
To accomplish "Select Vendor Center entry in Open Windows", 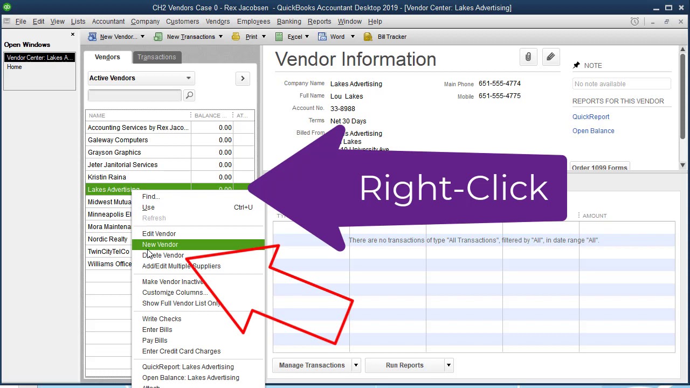I will click(39, 58).
